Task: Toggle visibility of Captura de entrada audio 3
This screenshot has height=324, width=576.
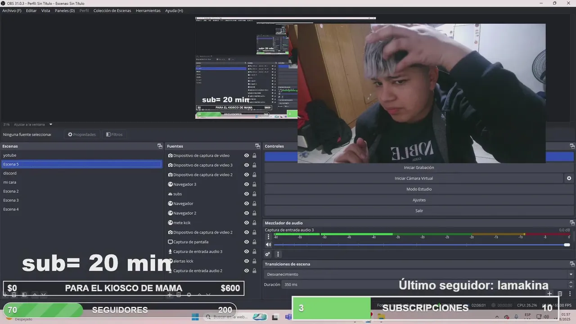Action: [247, 252]
